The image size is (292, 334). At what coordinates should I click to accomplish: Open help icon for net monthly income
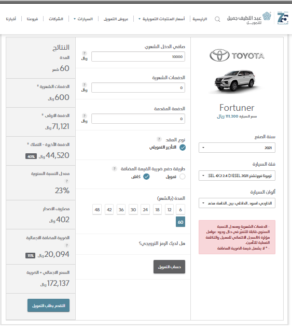click(85, 53)
